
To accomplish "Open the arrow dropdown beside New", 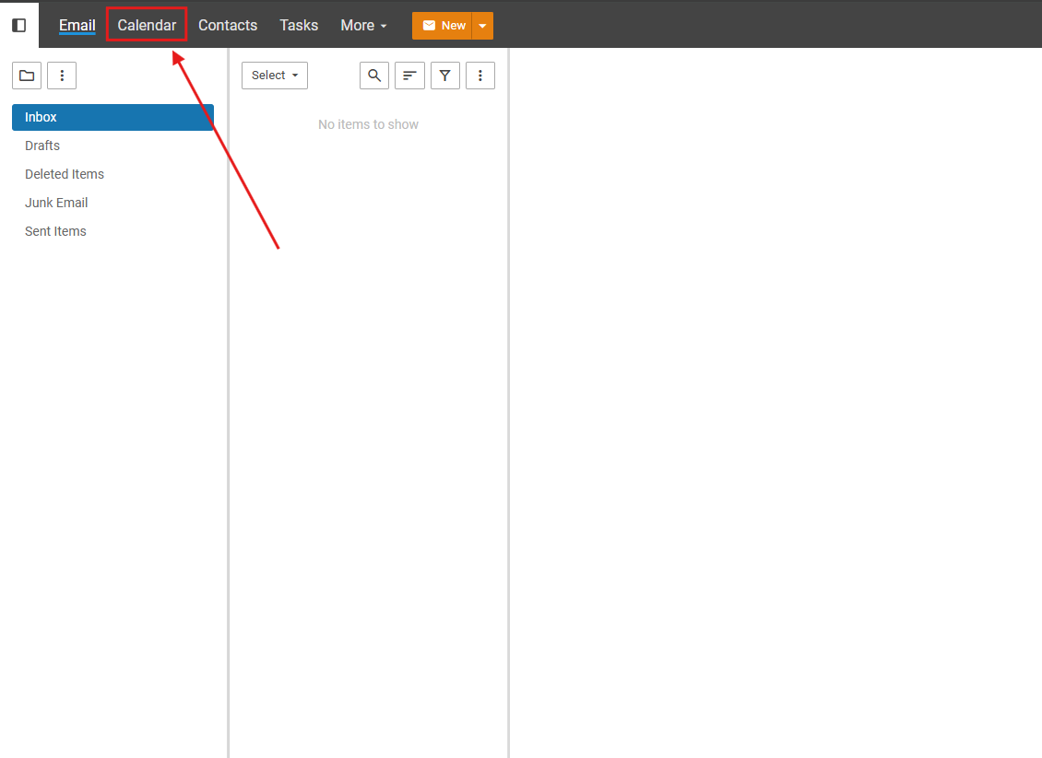I will coord(482,26).
